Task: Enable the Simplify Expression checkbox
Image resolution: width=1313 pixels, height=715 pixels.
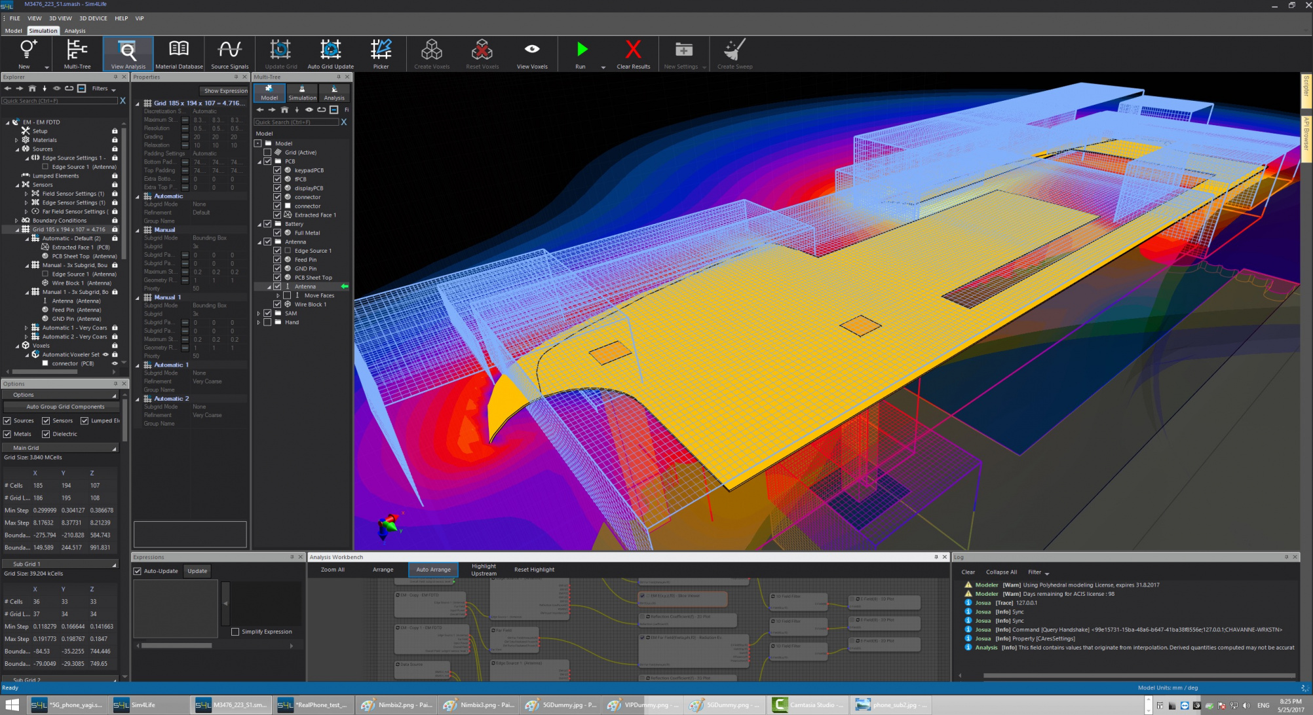Action: [235, 632]
